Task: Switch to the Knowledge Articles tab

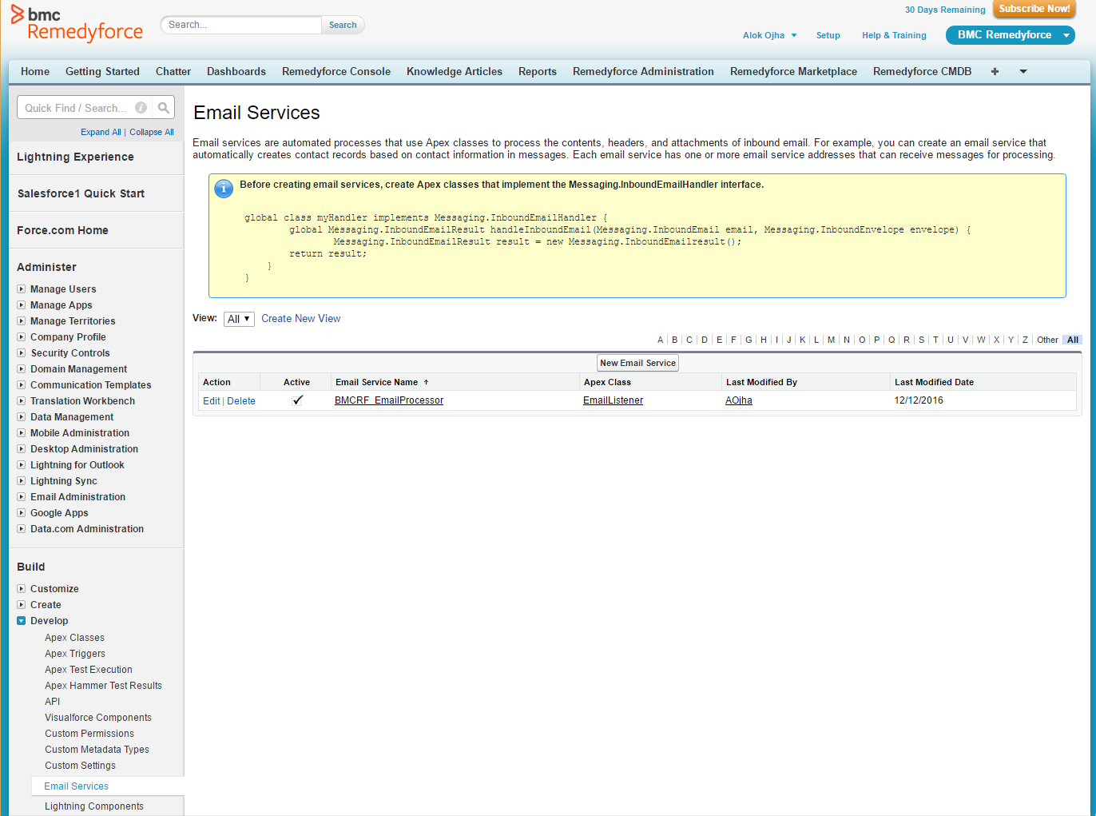Action: 454,72
